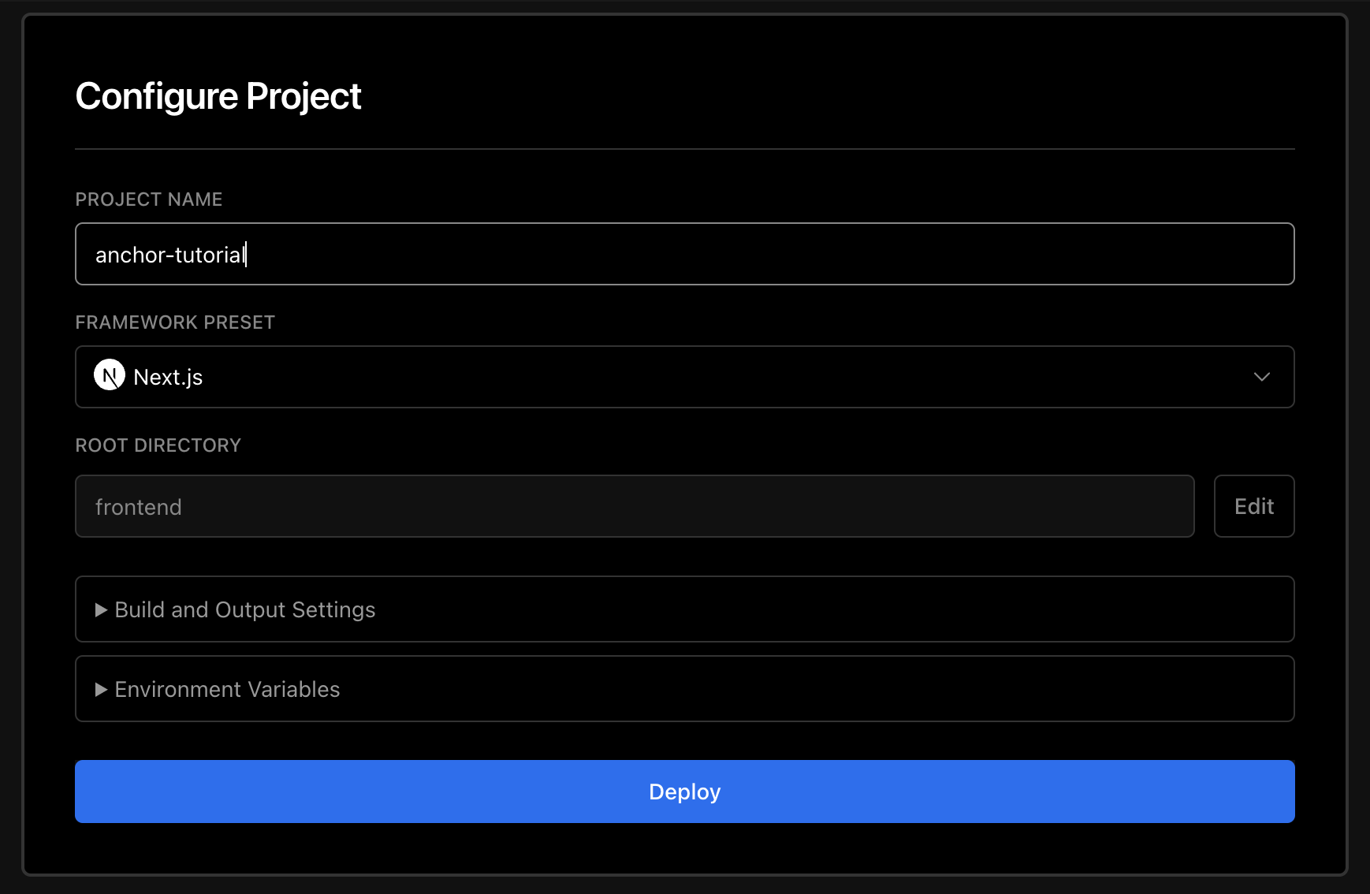Click the FRAMEWORK PRESET label
This screenshot has width=1370, height=894.
[175, 322]
